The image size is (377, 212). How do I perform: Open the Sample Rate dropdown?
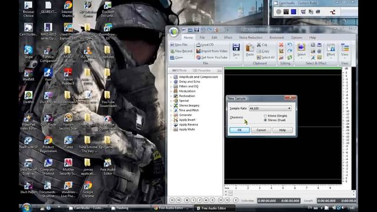point(289,108)
